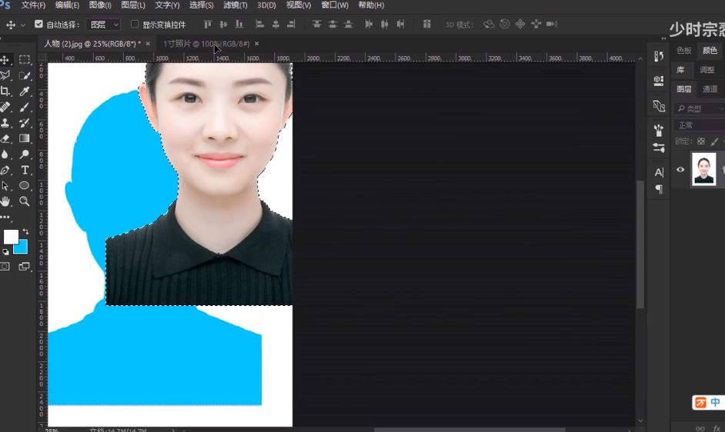
Task: Select the Polygonal Lasso tool
Action: coord(5,75)
